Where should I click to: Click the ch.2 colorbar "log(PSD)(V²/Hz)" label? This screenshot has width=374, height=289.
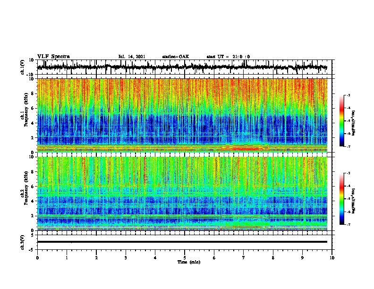click(354, 201)
